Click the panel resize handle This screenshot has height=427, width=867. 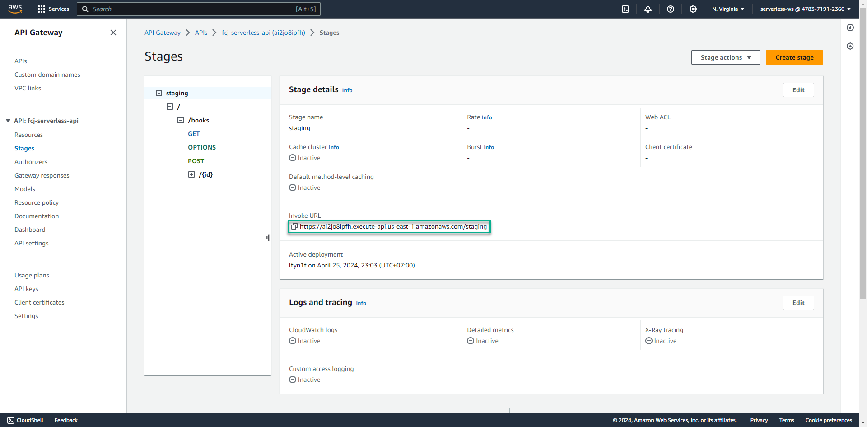coord(268,238)
